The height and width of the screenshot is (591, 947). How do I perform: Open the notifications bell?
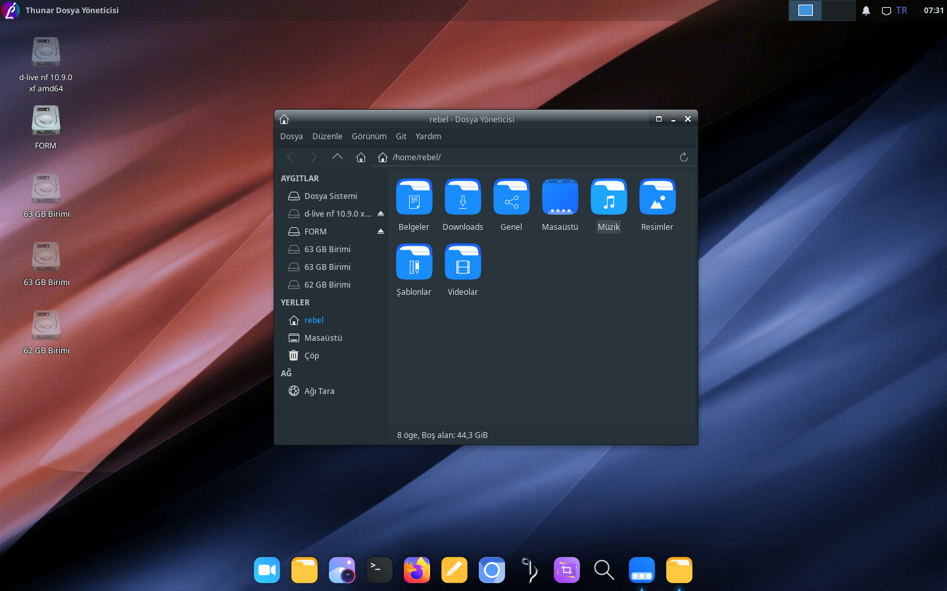tap(866, 11)
